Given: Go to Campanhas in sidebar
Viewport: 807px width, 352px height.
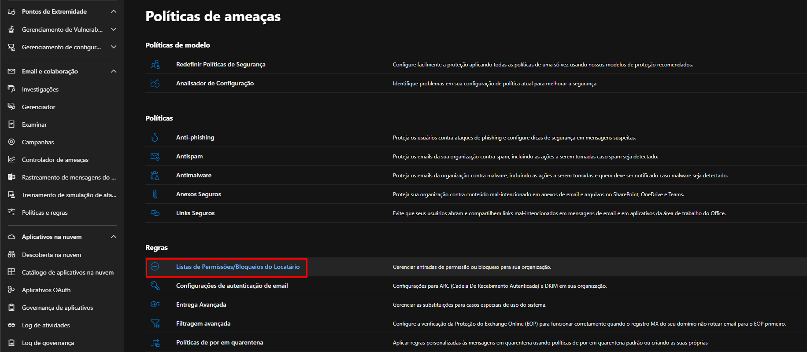Looking at the screenshot, I should pyautogui.click(x=38, y=142).
